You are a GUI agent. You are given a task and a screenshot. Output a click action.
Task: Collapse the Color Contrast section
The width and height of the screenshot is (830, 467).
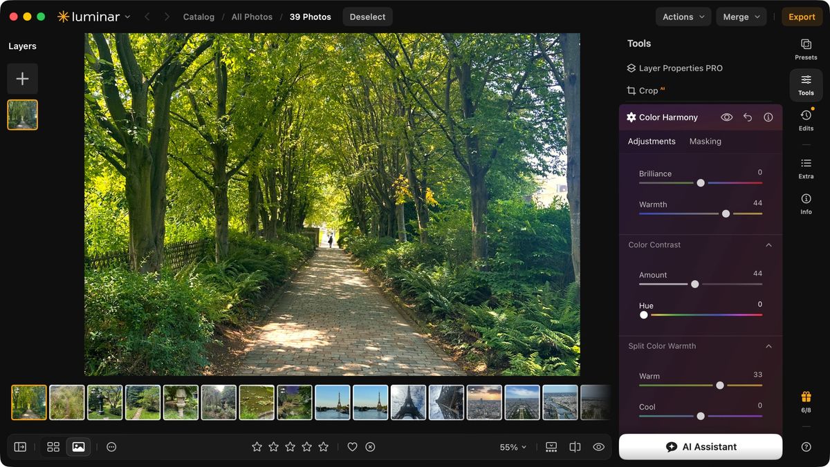pos(768,245)
